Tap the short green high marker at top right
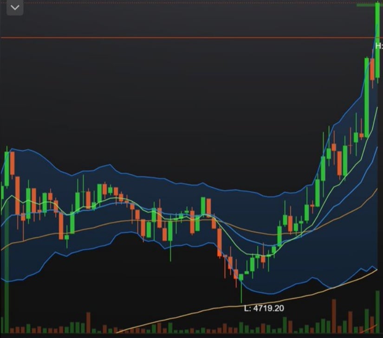This screenshot has width=383, height=338. tap(366, 5)
